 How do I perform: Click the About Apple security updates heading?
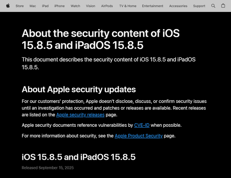point(79,89)
